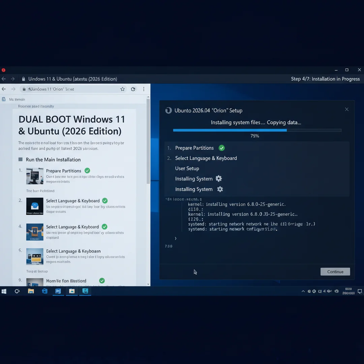
Task: Click the Continue button in the installer
Action: (x=335, y=272)
